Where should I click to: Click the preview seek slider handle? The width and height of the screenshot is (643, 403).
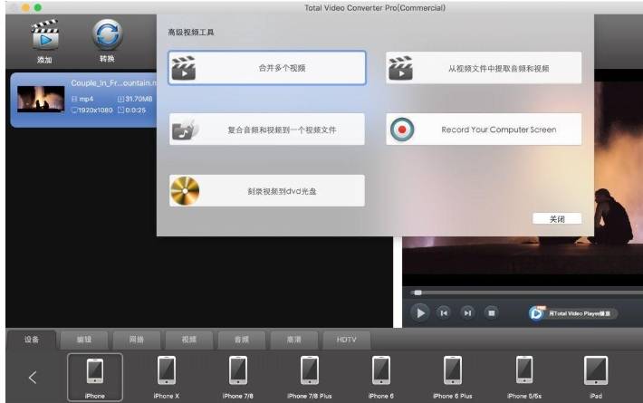coord(417,293)
